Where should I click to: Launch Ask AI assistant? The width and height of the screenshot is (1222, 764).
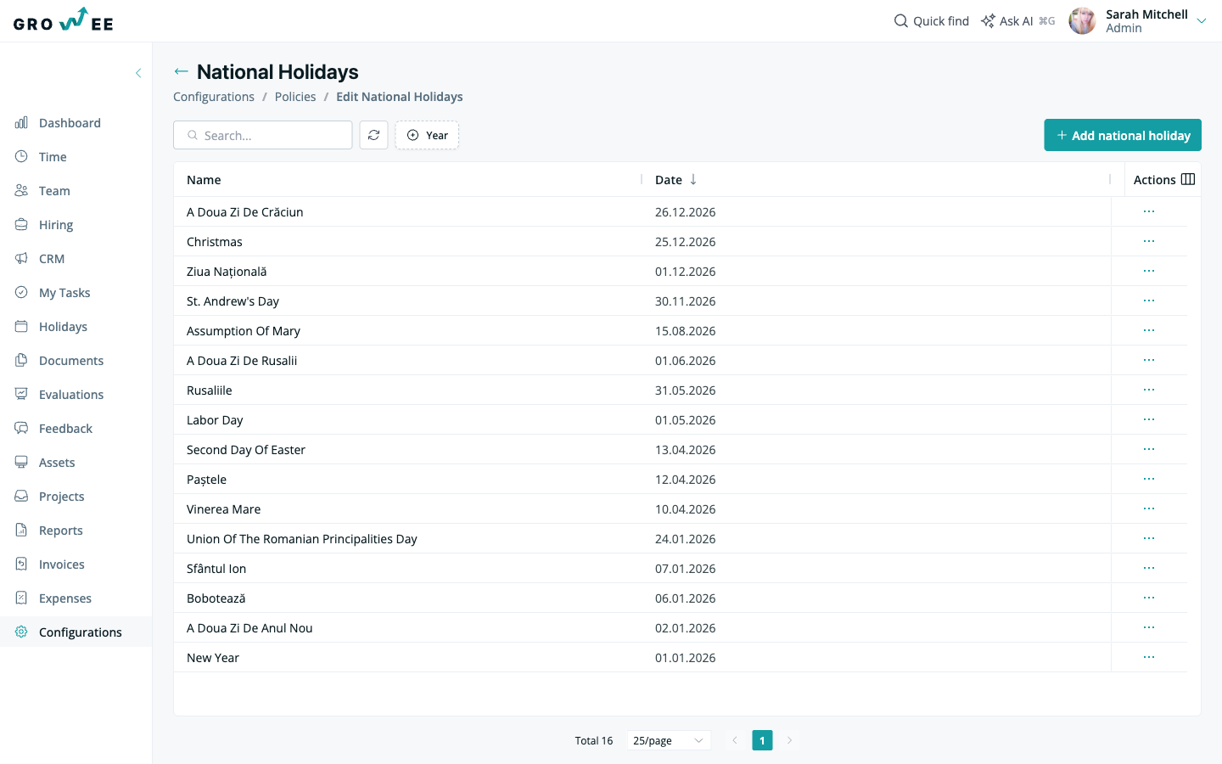(x=1017, y=21)
